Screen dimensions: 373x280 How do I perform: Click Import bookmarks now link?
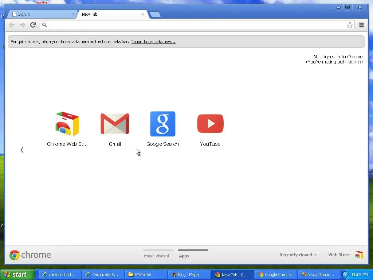(x=153, y=42)
